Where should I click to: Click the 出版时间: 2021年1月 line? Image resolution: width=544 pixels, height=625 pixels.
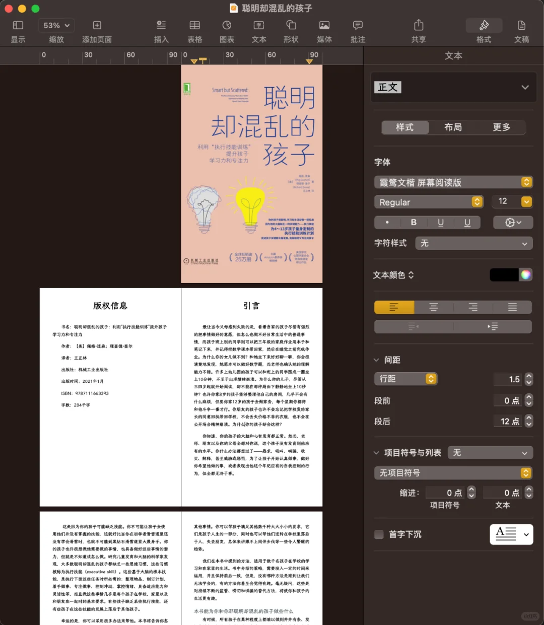click(82, 381)
